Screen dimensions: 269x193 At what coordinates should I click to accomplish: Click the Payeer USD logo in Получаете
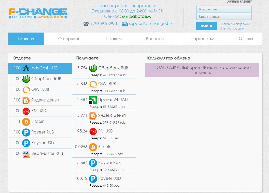(x=93, y=179)
